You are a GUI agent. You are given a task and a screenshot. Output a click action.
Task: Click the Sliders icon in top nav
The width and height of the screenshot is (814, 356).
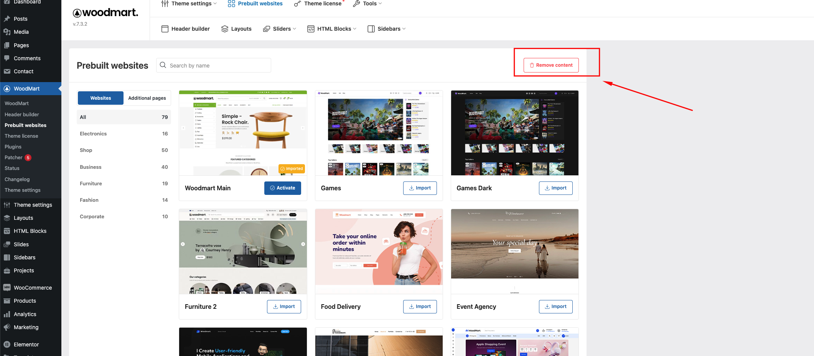(x=267, y=29)
